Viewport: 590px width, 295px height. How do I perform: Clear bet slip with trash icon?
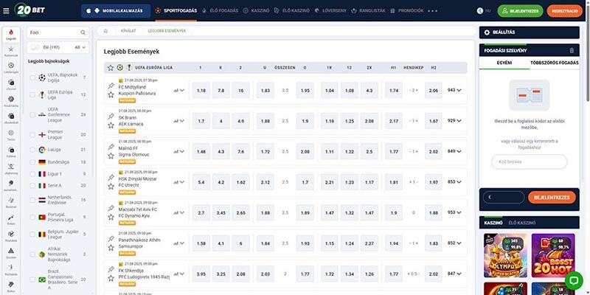[572, 50]
